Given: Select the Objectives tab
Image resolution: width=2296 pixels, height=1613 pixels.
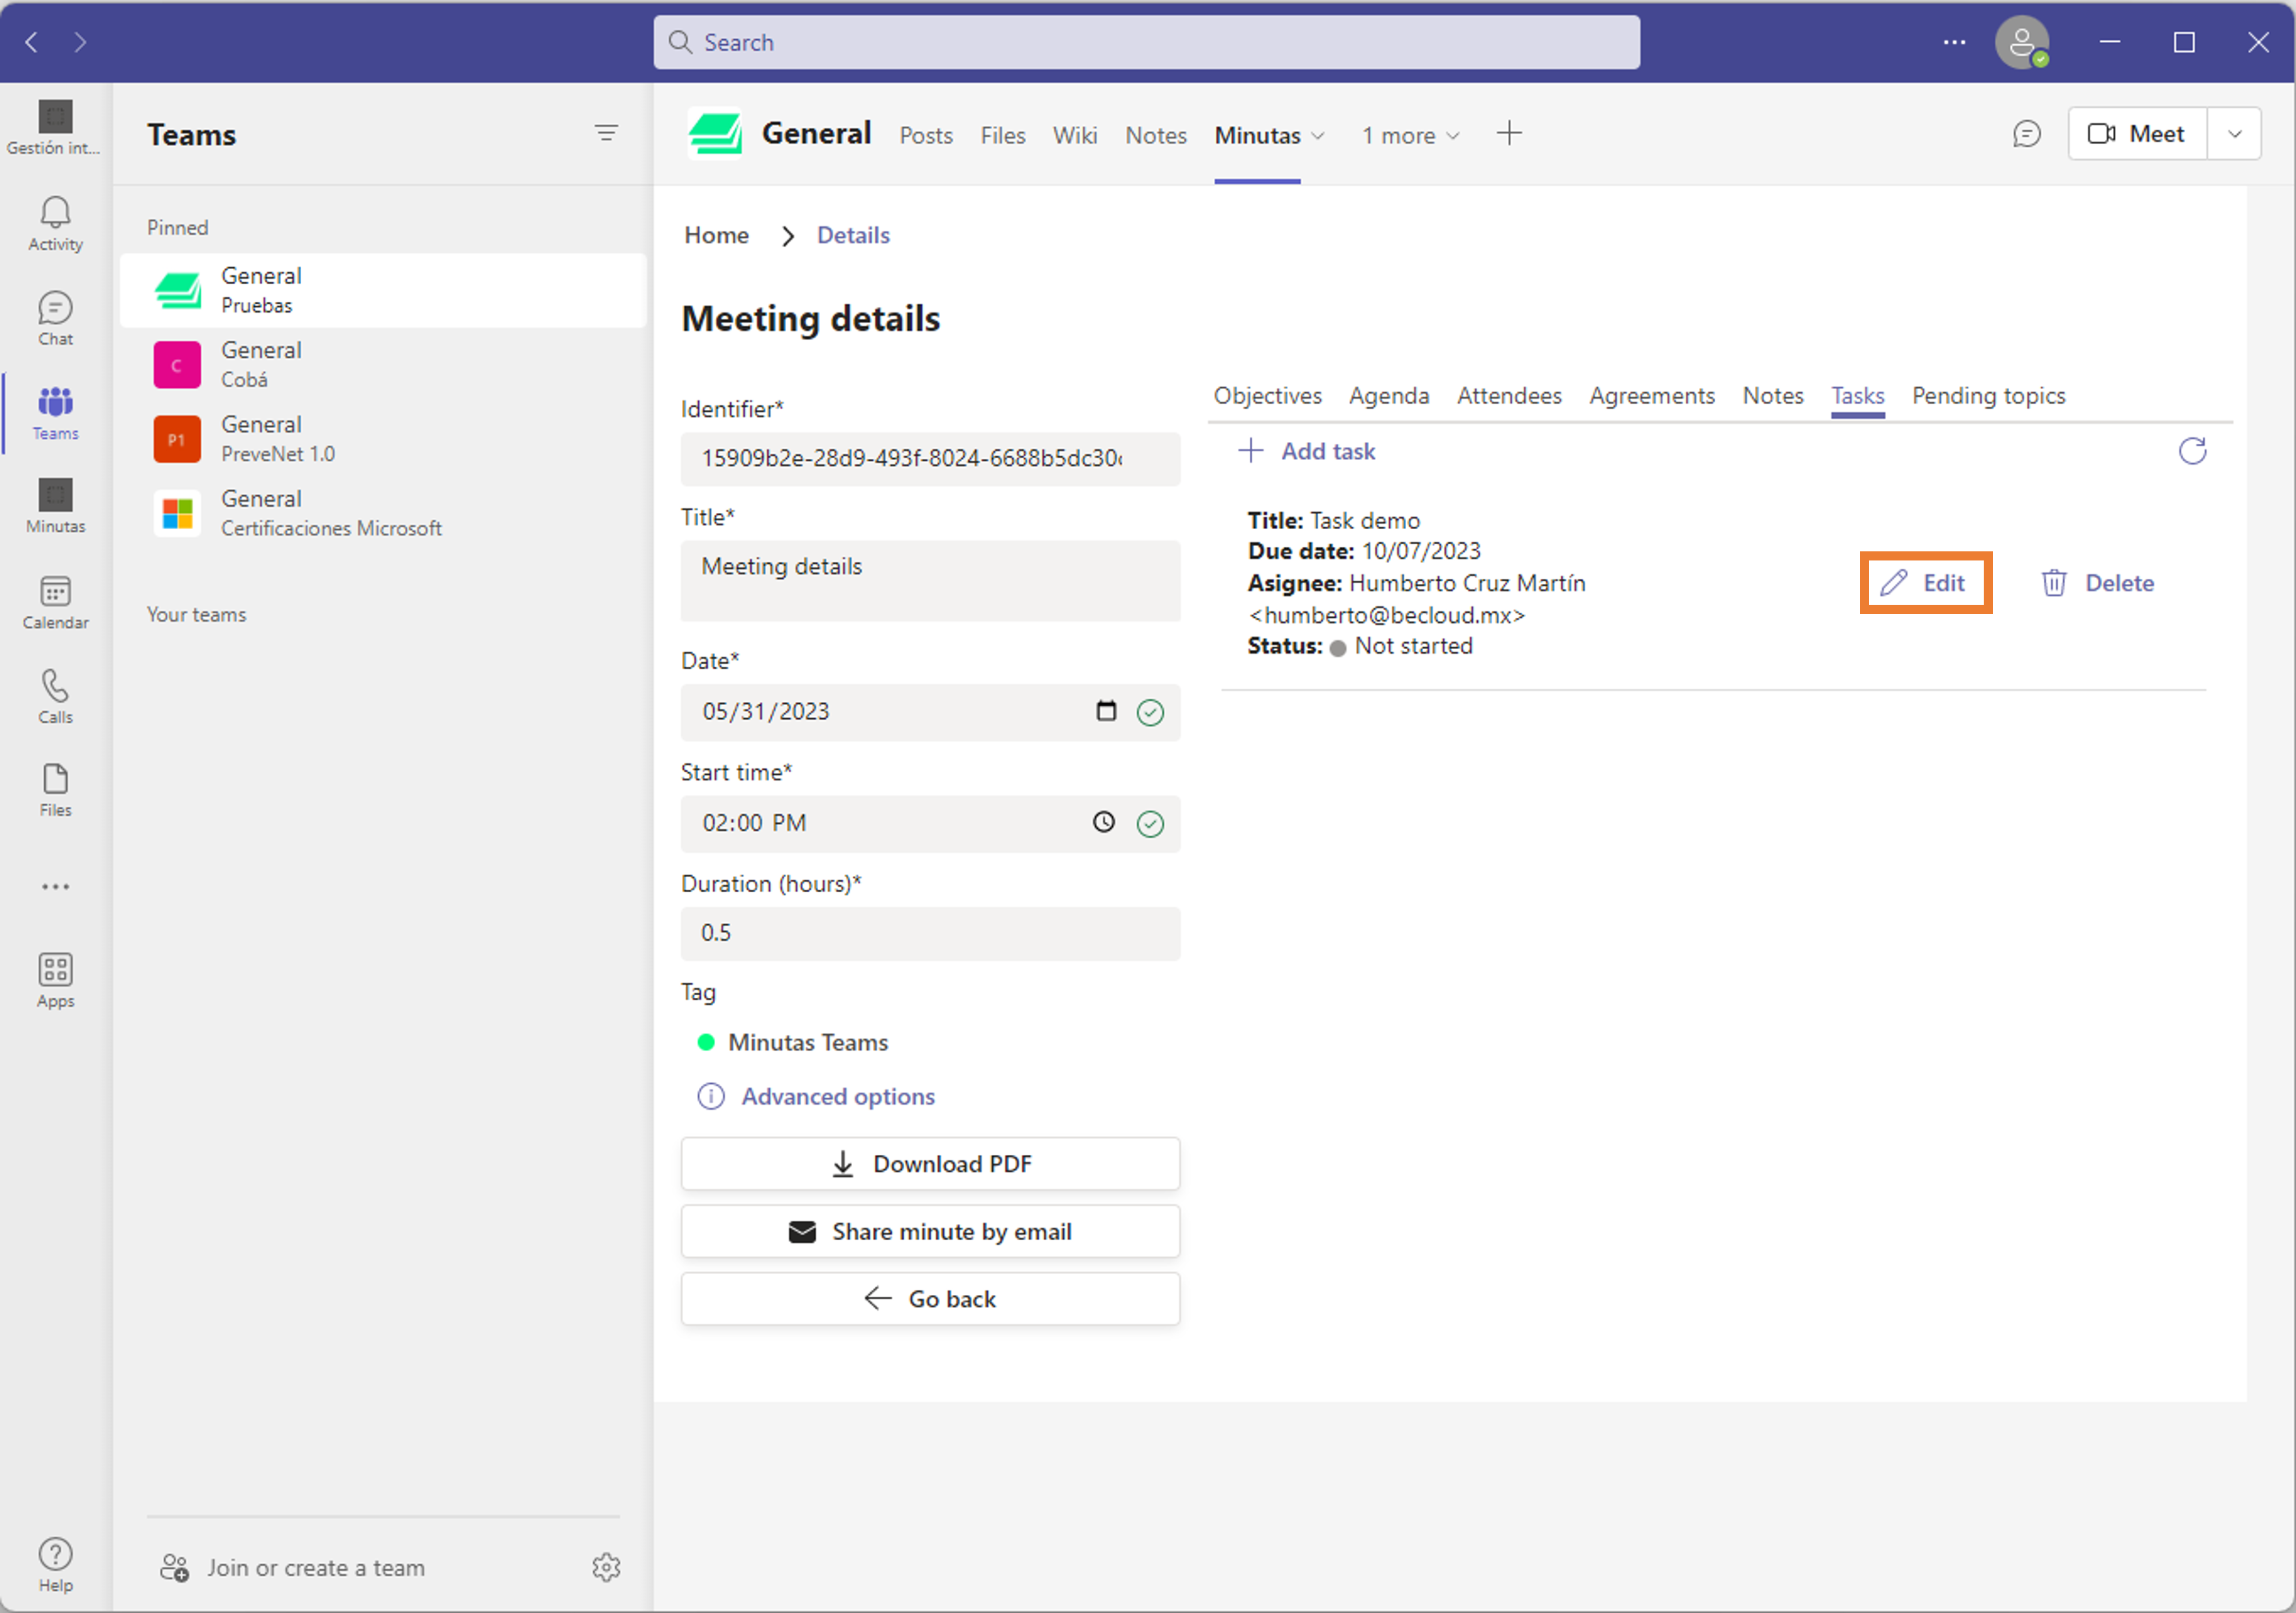Looking at the screenshot, I should click(1267, 396).
